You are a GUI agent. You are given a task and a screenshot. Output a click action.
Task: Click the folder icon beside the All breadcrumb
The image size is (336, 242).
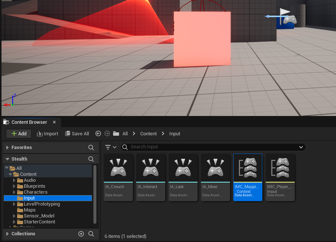116,133
